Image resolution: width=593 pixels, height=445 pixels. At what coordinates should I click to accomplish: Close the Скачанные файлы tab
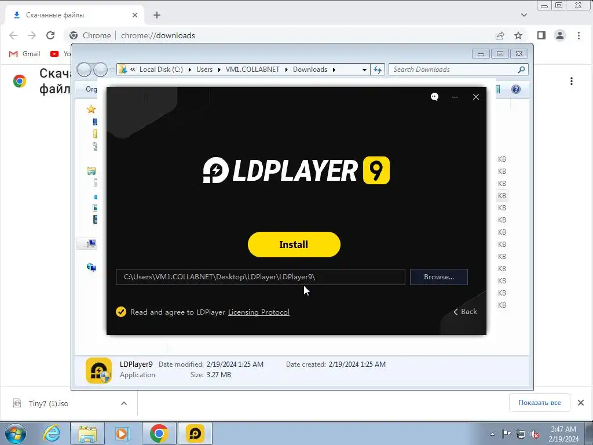pos(134,15)
